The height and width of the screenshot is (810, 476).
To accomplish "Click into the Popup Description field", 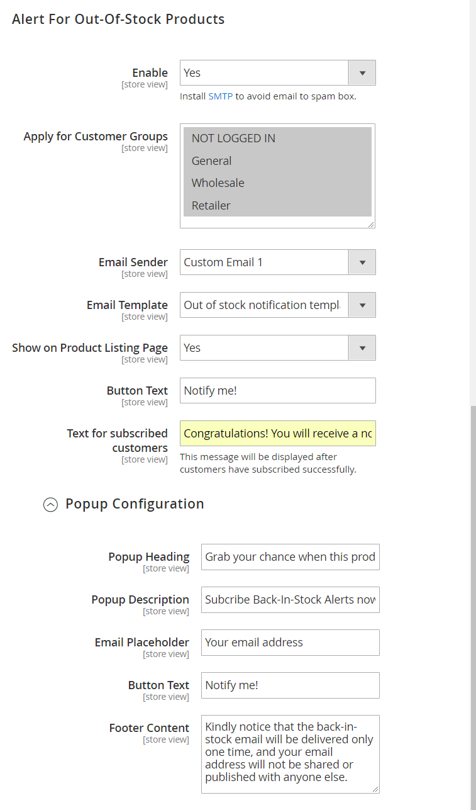I will pyautogui.click(x=290, y=600).
